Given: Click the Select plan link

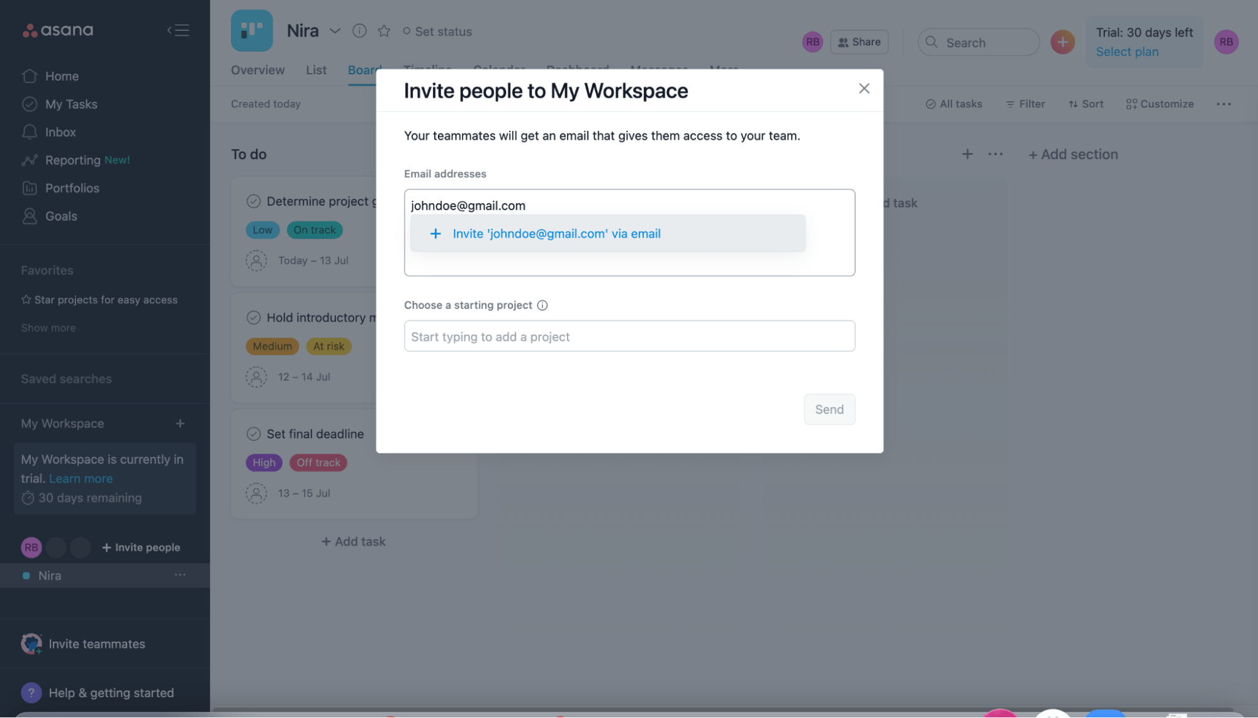Looking at the screenshot, I should point(1127,52).
